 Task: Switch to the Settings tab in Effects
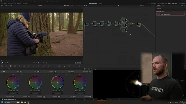(x=163, y=6)
